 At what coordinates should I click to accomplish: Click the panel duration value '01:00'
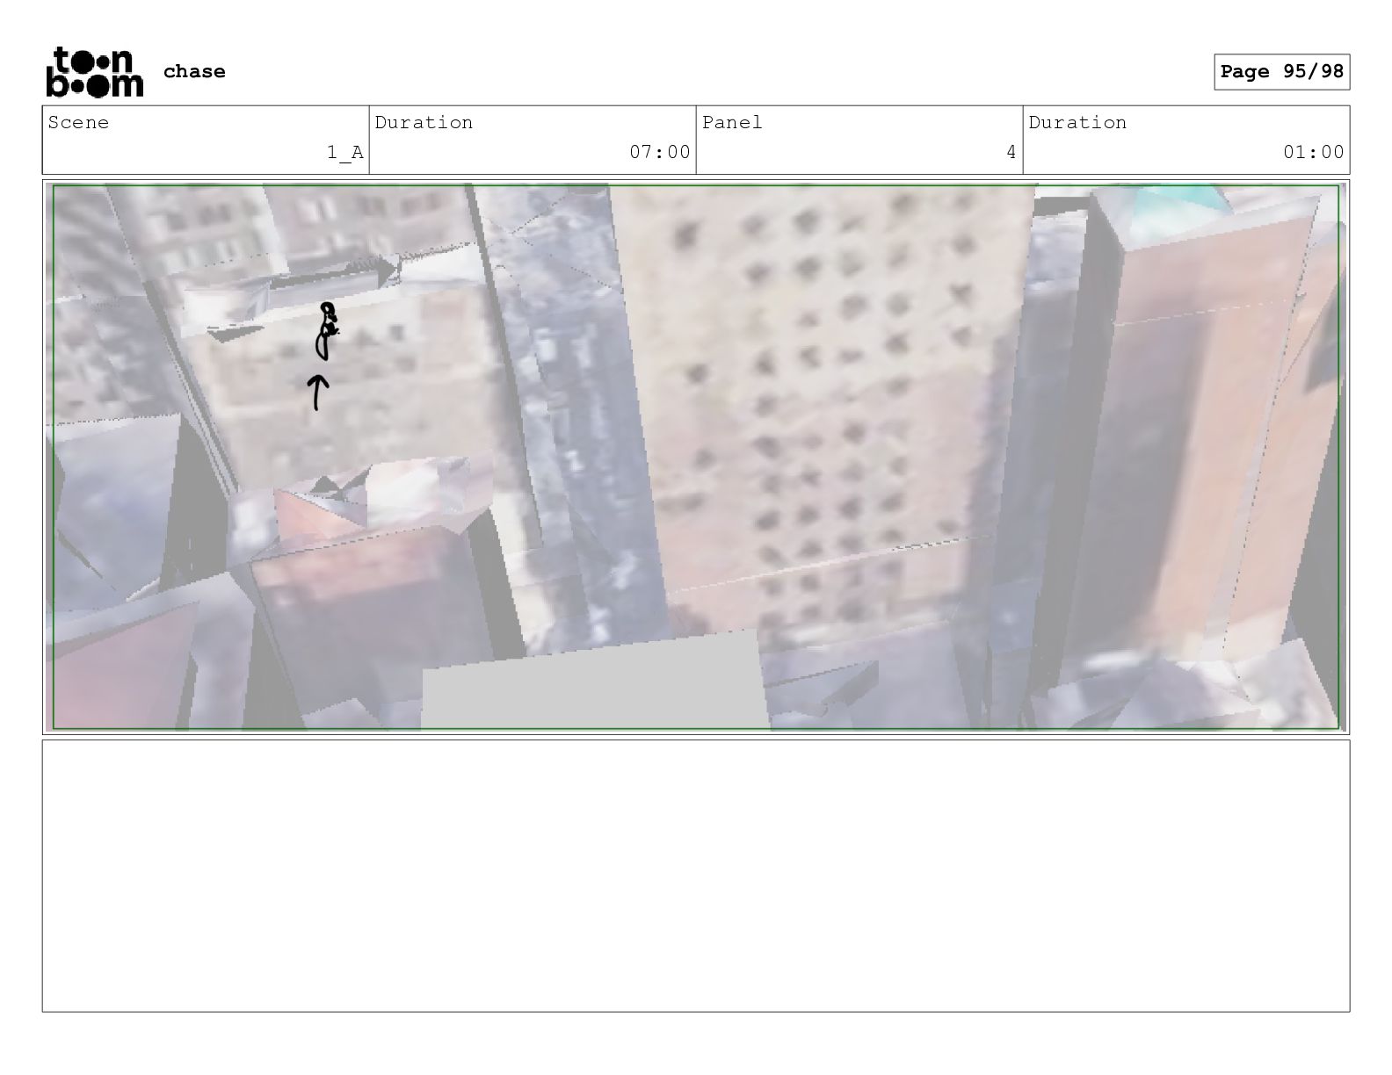[x=1314, y=153]
